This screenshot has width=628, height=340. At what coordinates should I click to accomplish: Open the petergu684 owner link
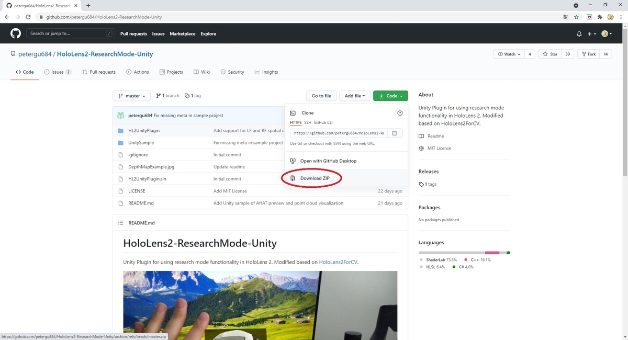point(34,54)
